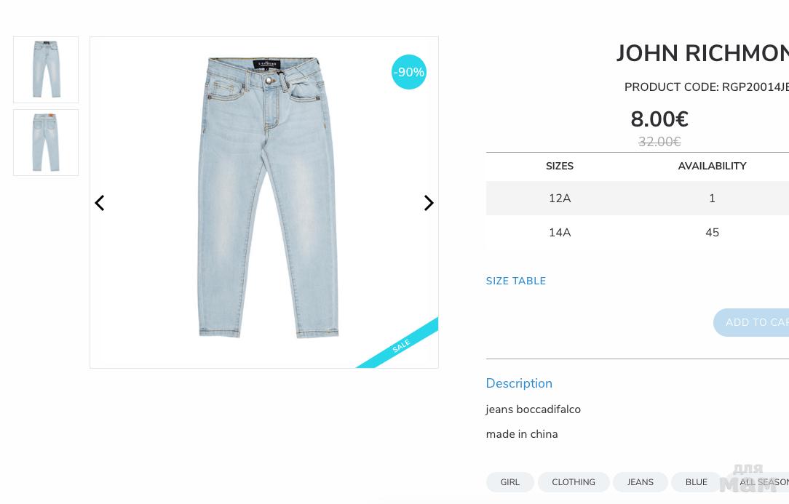Select the back view jeans thumbnail
This screenshot has width=789, height=504.
pos(46,143)
